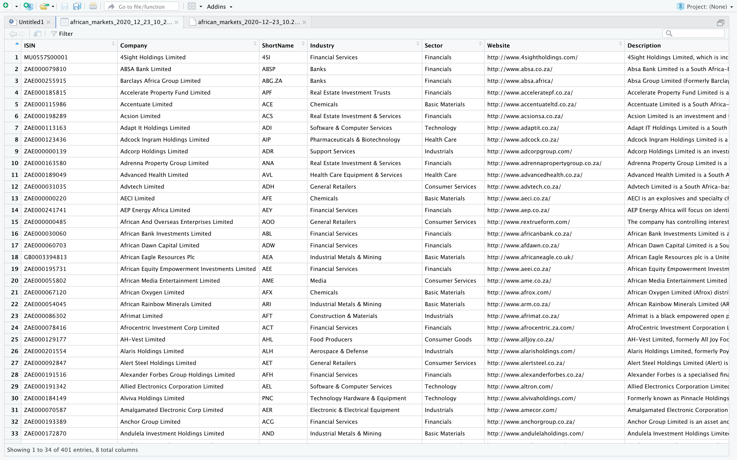
Task: Sort by the Website column header
Action: point(554,45)
